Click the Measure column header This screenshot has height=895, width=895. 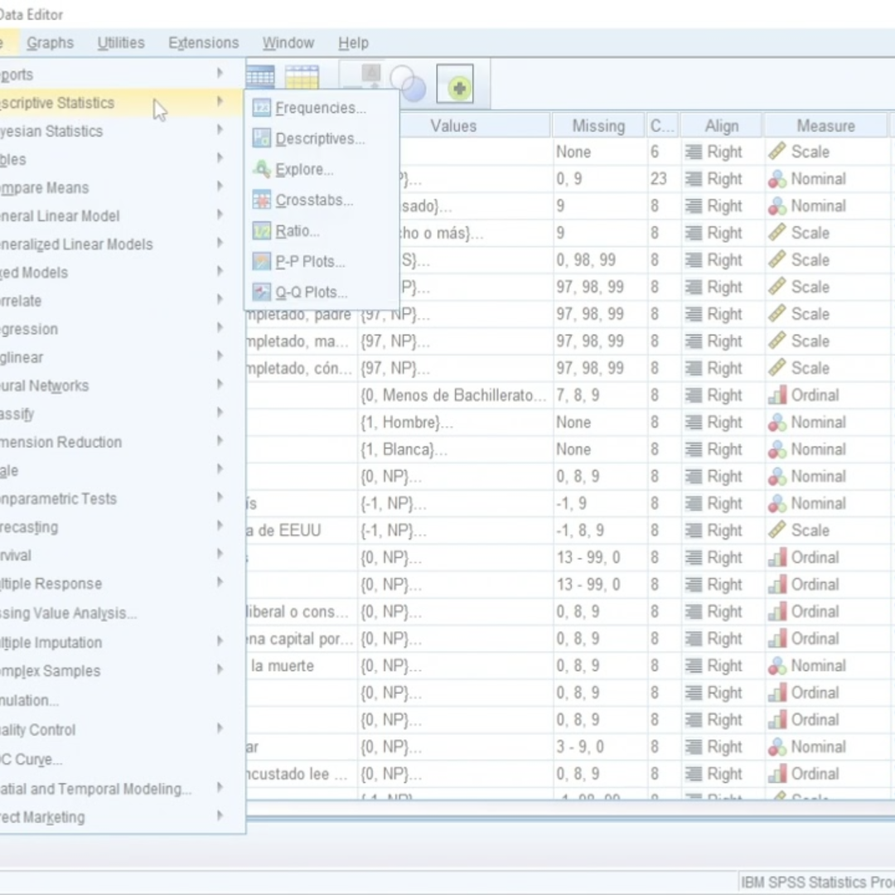coord(825,126)
